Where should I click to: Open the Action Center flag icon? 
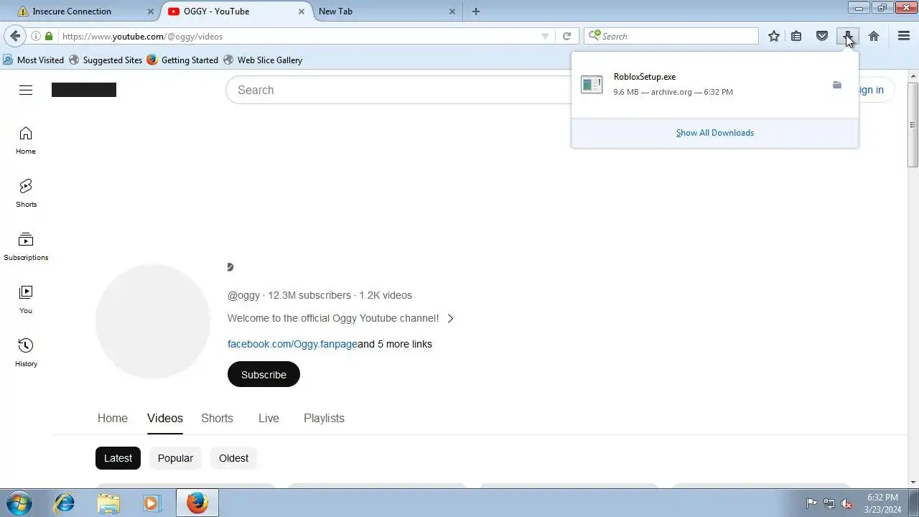[812, 503]
